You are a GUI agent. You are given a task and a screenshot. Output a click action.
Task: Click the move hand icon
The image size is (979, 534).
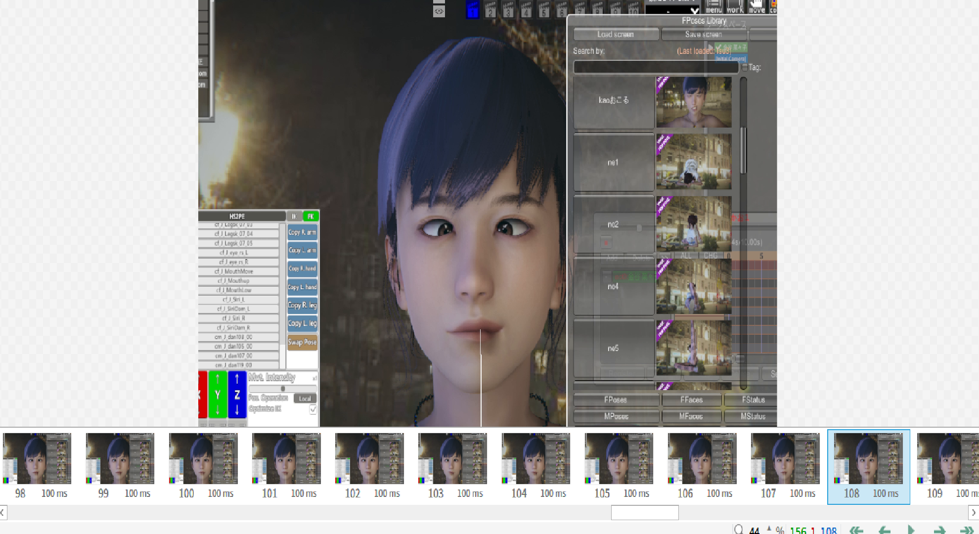point(756,6)
